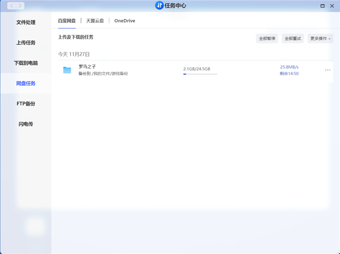
Task: Close the task center window
Action: (x=332, y=6)
